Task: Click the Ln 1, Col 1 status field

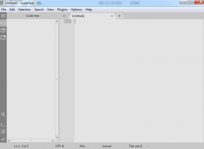Action: pyautogui.click(x=21, y=146)
